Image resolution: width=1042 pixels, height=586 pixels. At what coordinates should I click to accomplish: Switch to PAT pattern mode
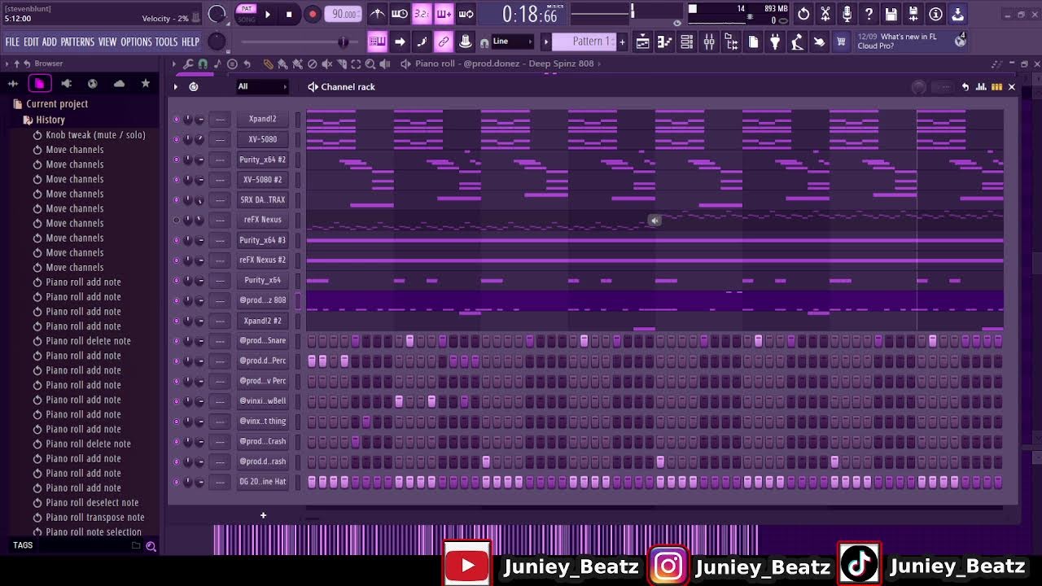(x=247, y=9)
